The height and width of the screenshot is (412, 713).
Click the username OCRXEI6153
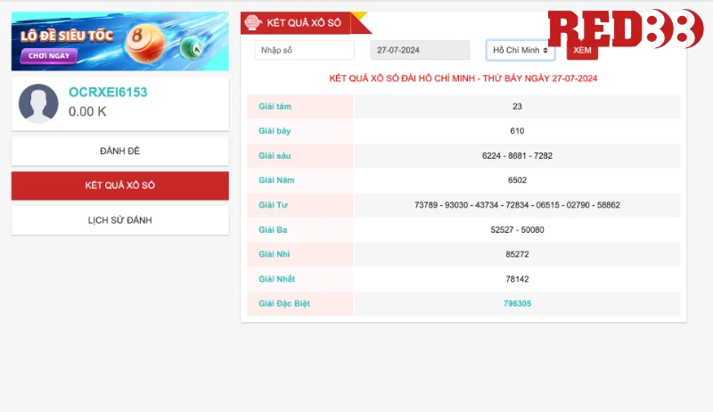(x=107, y=93)
